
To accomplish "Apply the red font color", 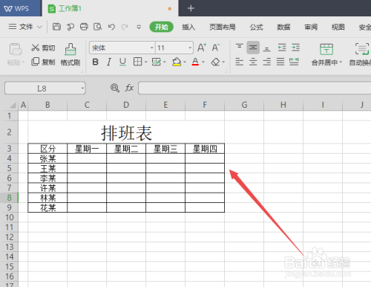I will pyautogui.click(x=195, y=62).
